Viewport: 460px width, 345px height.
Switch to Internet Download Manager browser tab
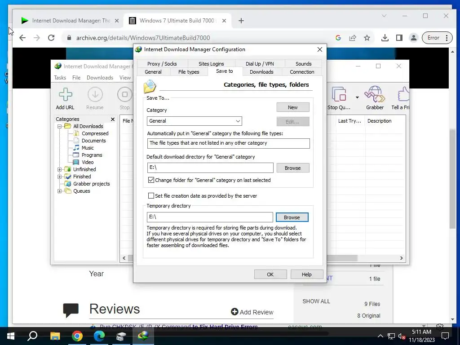(x=71, y=21)
